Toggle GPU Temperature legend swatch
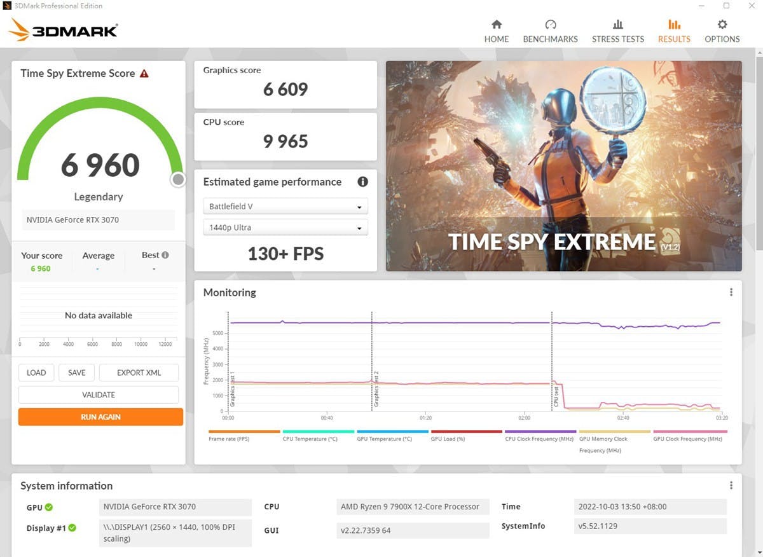 [x=392, y=431]
